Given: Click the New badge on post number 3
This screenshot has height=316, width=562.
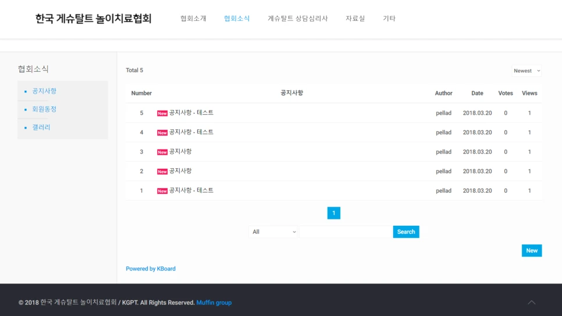Looking at the screenshot, I should click(x=162, y=152).
